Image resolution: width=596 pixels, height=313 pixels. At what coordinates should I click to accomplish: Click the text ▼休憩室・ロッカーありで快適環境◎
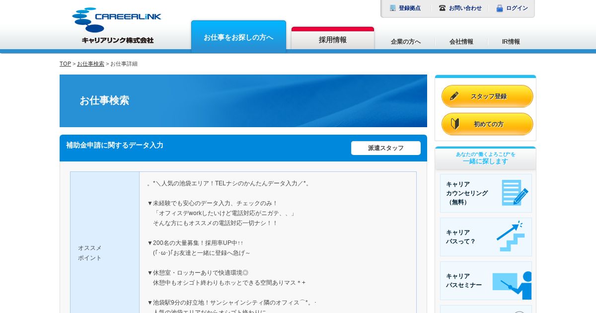tap(198, 273)
